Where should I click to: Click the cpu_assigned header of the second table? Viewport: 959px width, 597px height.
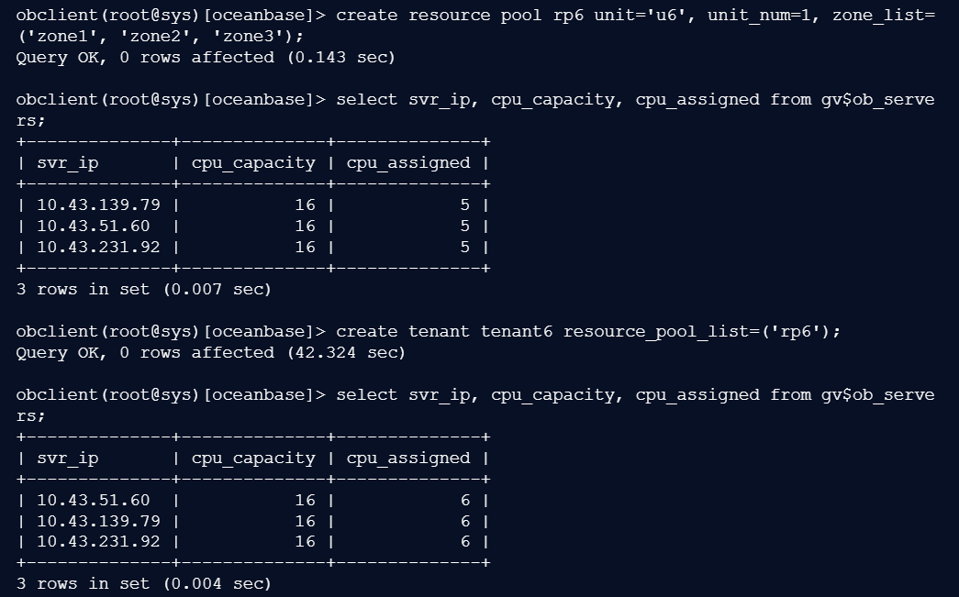(407, 458)
